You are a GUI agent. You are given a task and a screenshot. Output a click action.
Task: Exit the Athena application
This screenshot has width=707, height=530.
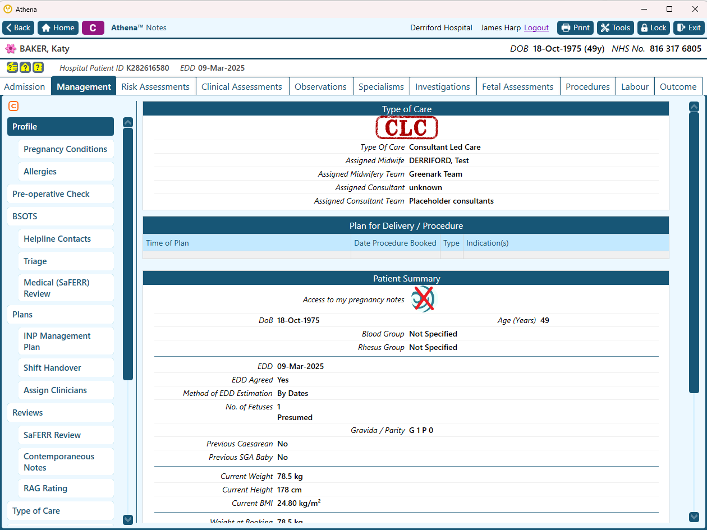tap(688, 27)
